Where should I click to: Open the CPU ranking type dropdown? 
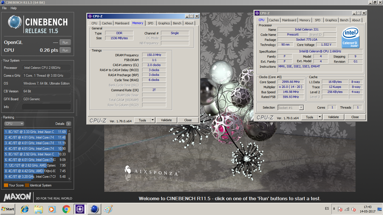click(14, 123)
